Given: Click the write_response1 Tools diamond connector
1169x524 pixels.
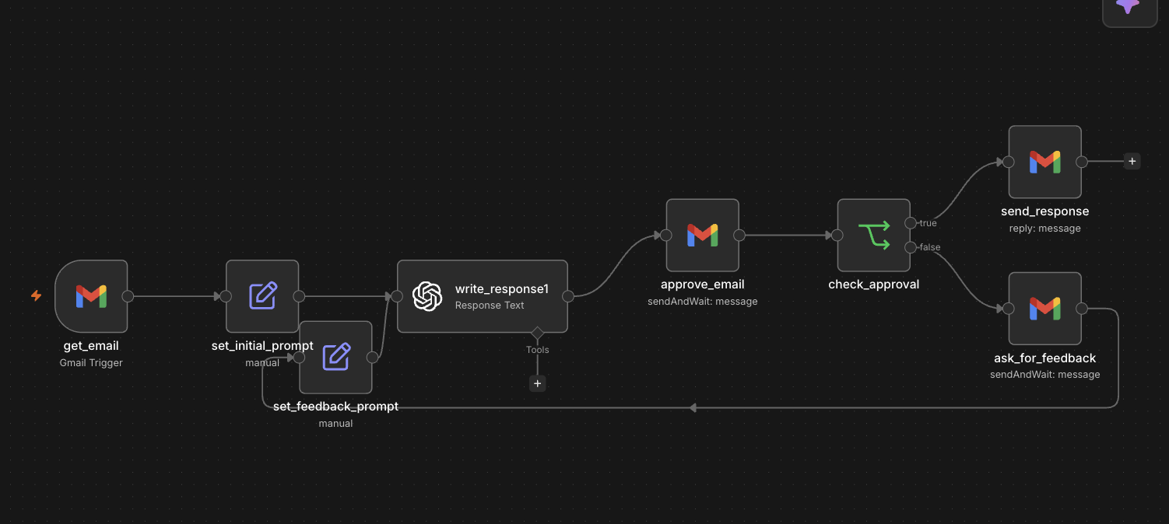Looking at the screenshot, I should (537, 333).
